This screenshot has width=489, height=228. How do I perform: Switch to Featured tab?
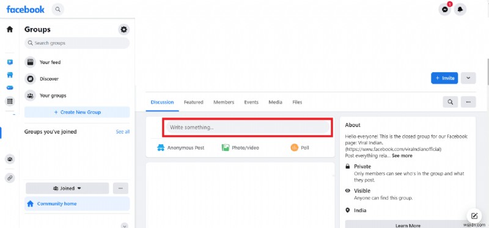193,102
